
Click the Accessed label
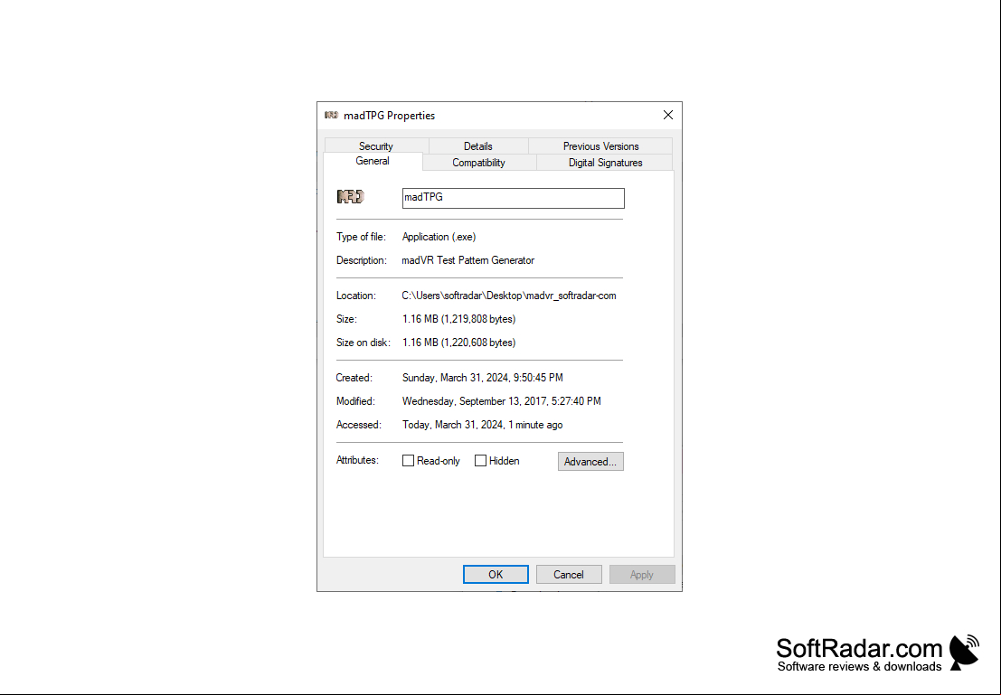click(359, 425)
